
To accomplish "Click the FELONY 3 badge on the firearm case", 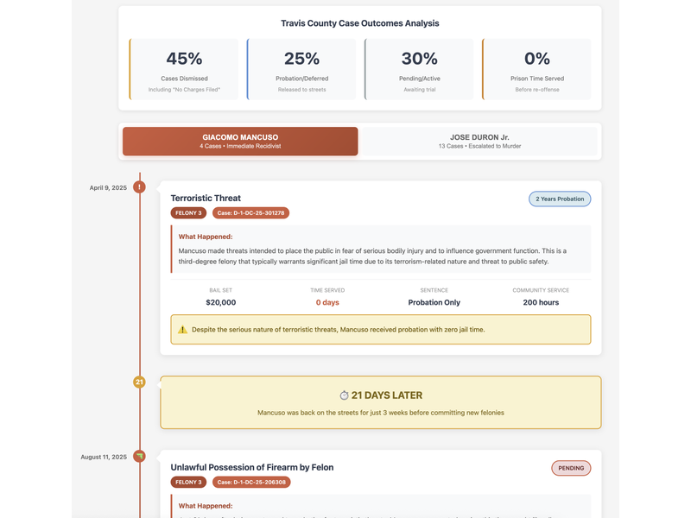I will click(x=188, y=482).
